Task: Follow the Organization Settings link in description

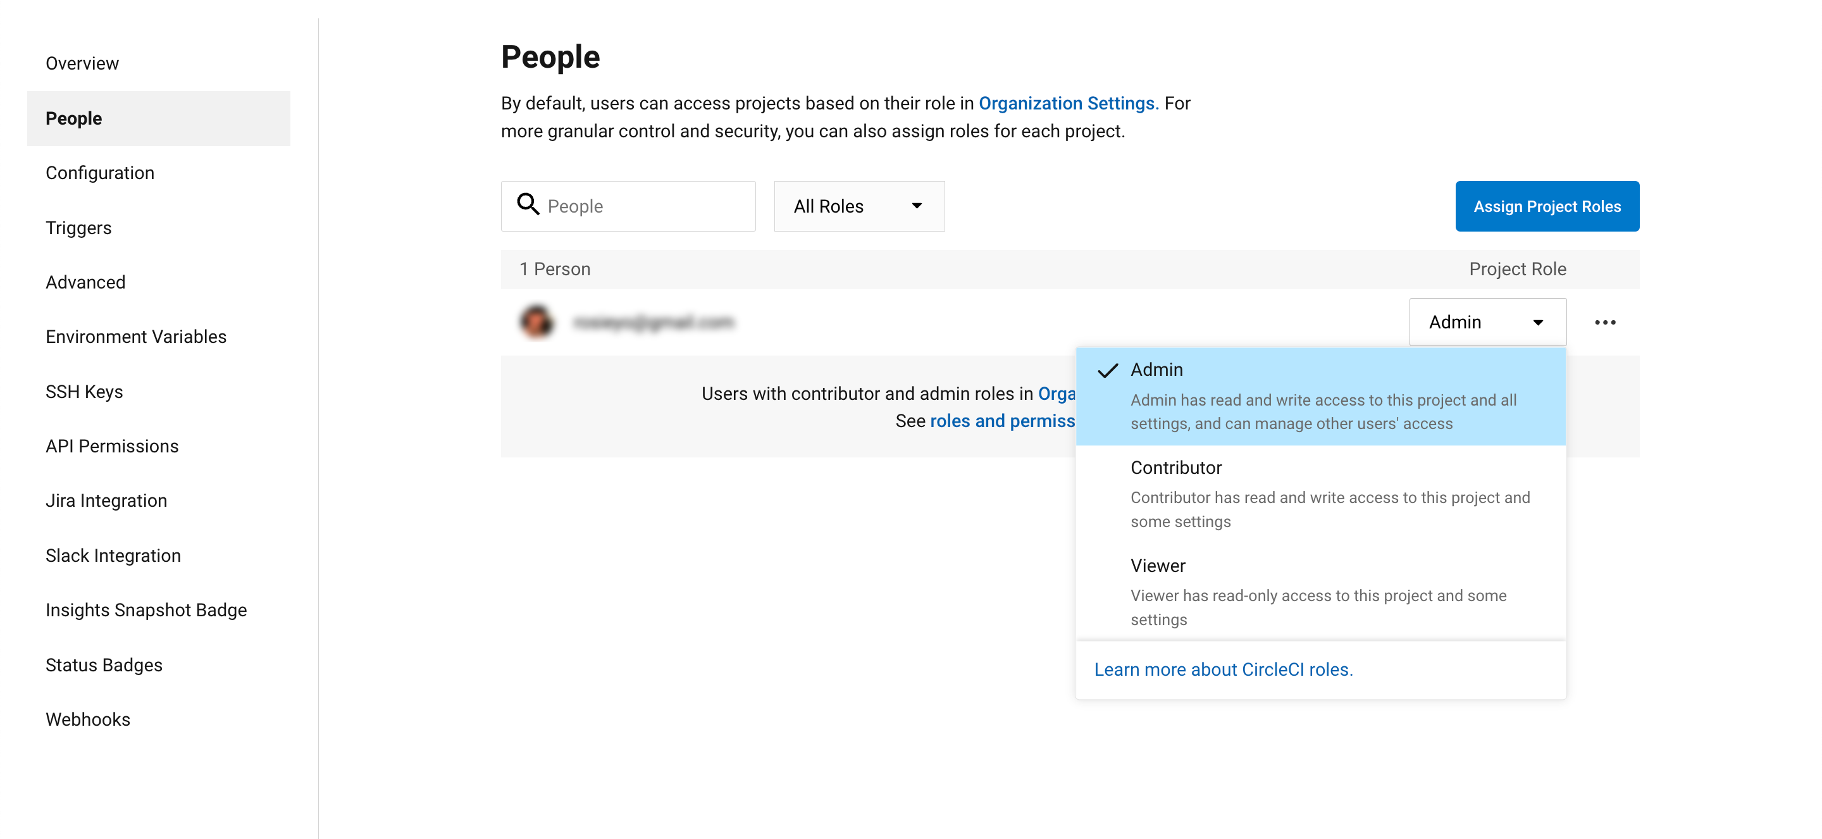Action: point(1068,103)
